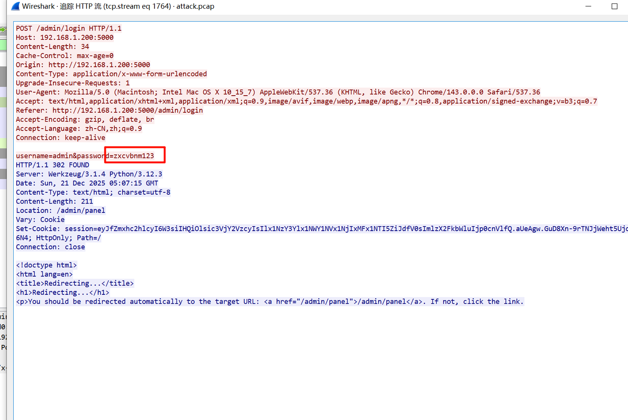Image resolution: width=628 pixels, height=420 pixels.
Task: Select the Host: 192.168.1.200:5000 header line
Action: tap(64, 37)
